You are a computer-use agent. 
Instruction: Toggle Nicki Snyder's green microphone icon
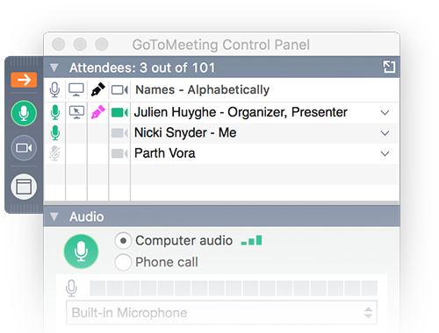point(54,133)
